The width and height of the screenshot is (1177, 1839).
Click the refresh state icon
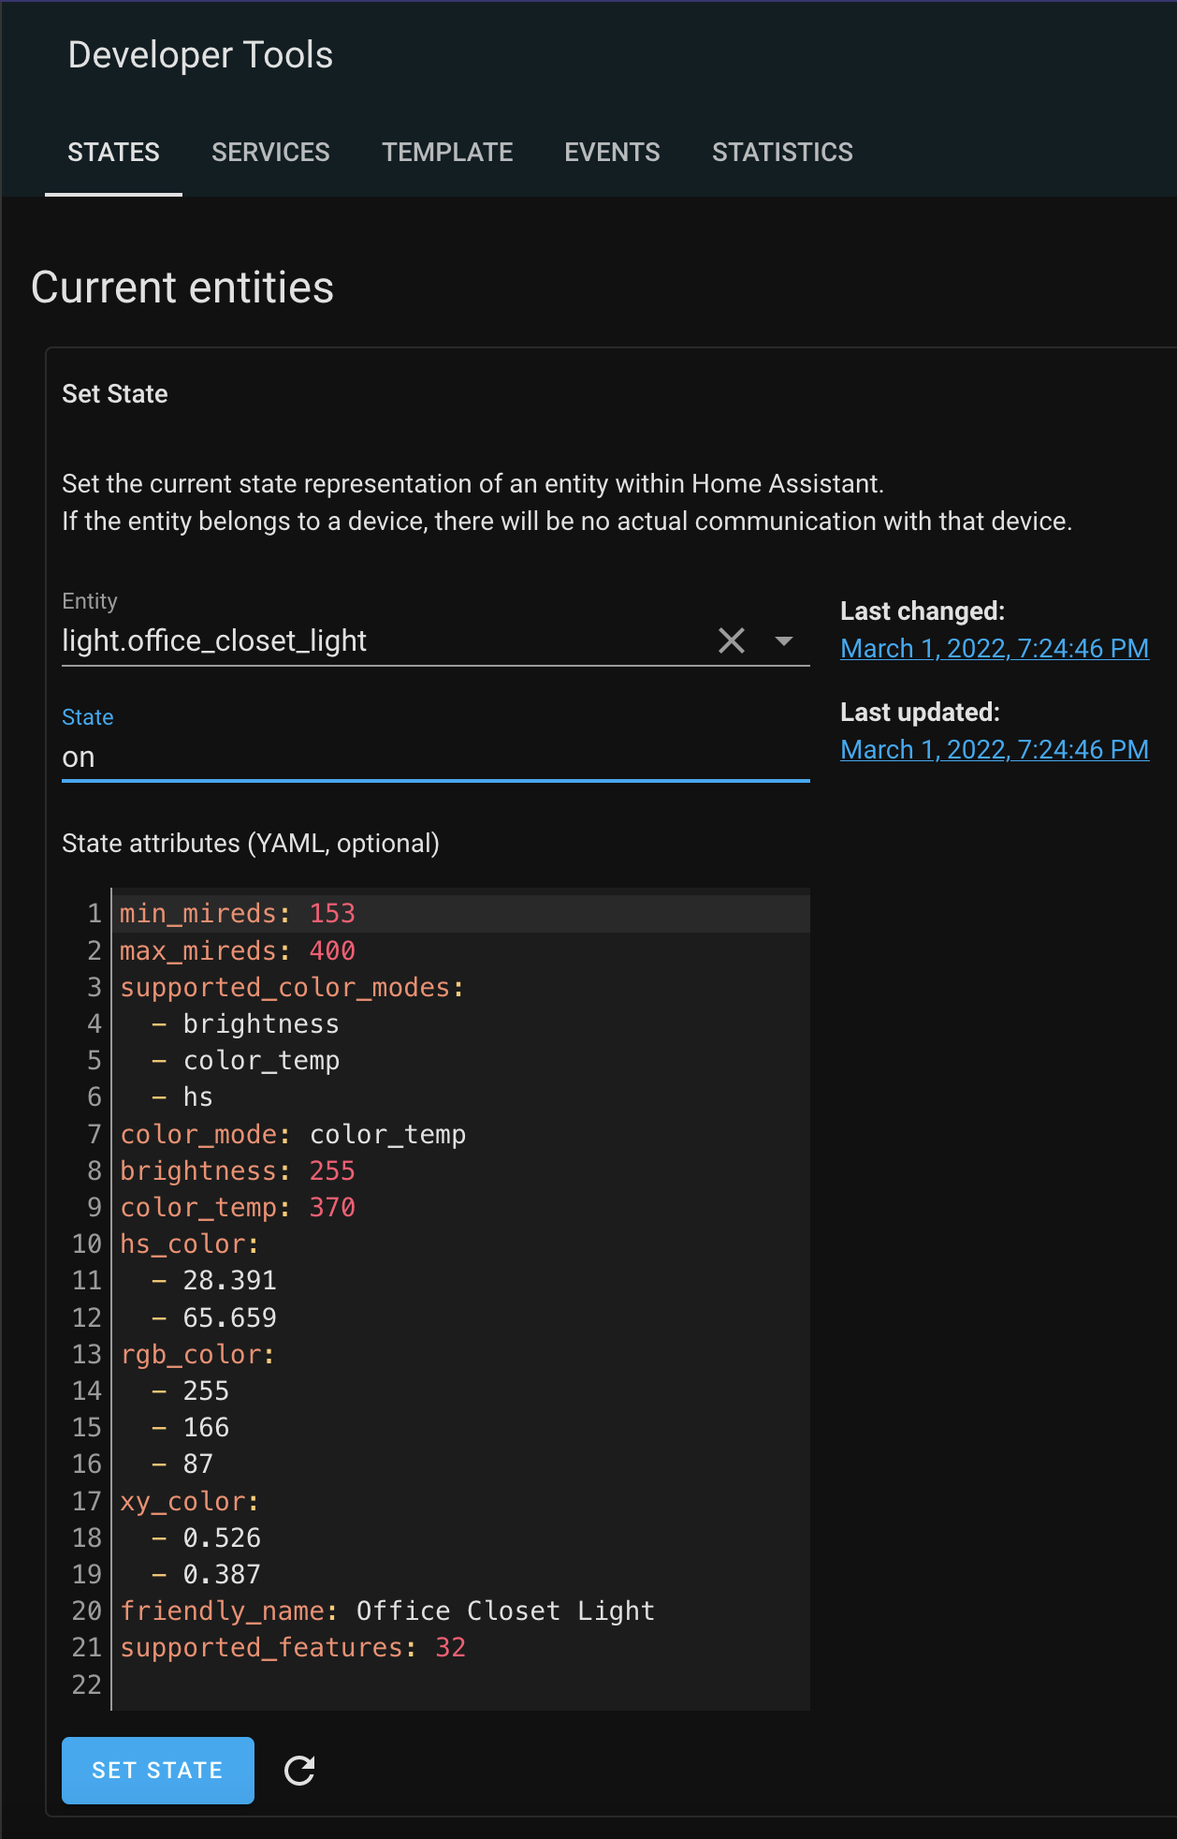click(x=299, y=1771)
